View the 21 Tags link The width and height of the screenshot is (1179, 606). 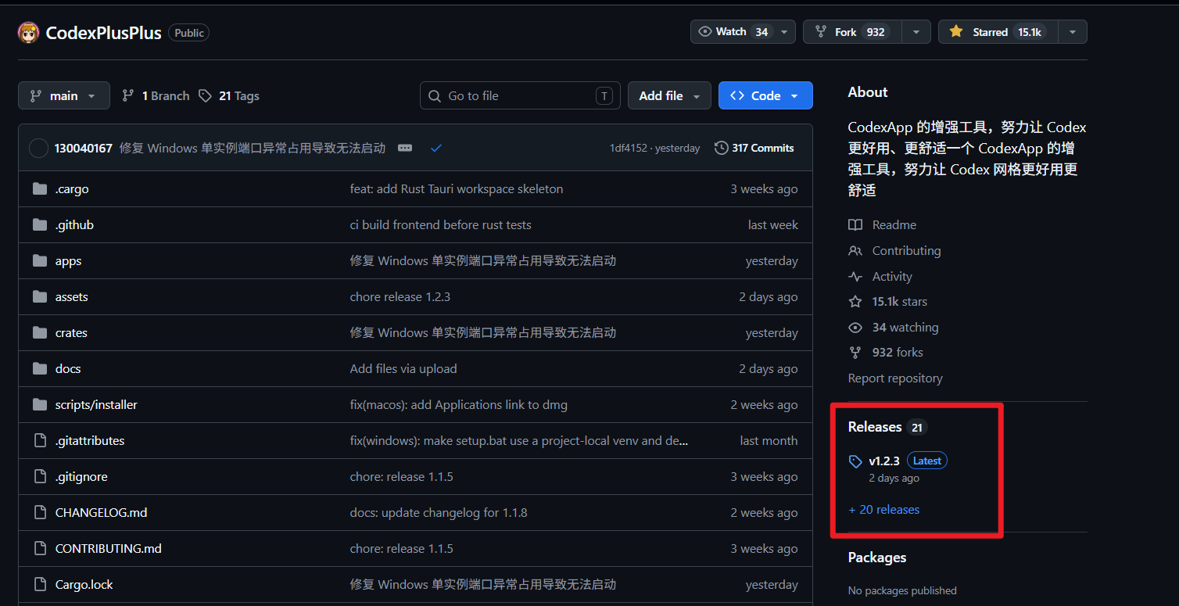(229, 96)
